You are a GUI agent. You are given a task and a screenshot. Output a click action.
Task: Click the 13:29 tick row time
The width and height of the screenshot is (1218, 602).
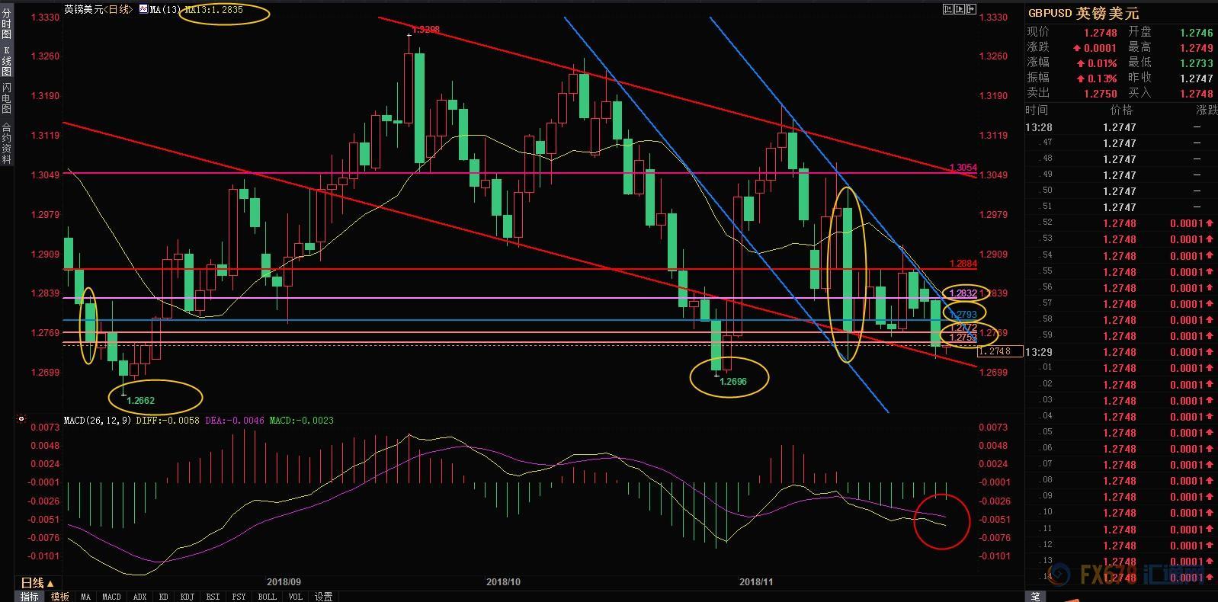[x=1039, y=352]
